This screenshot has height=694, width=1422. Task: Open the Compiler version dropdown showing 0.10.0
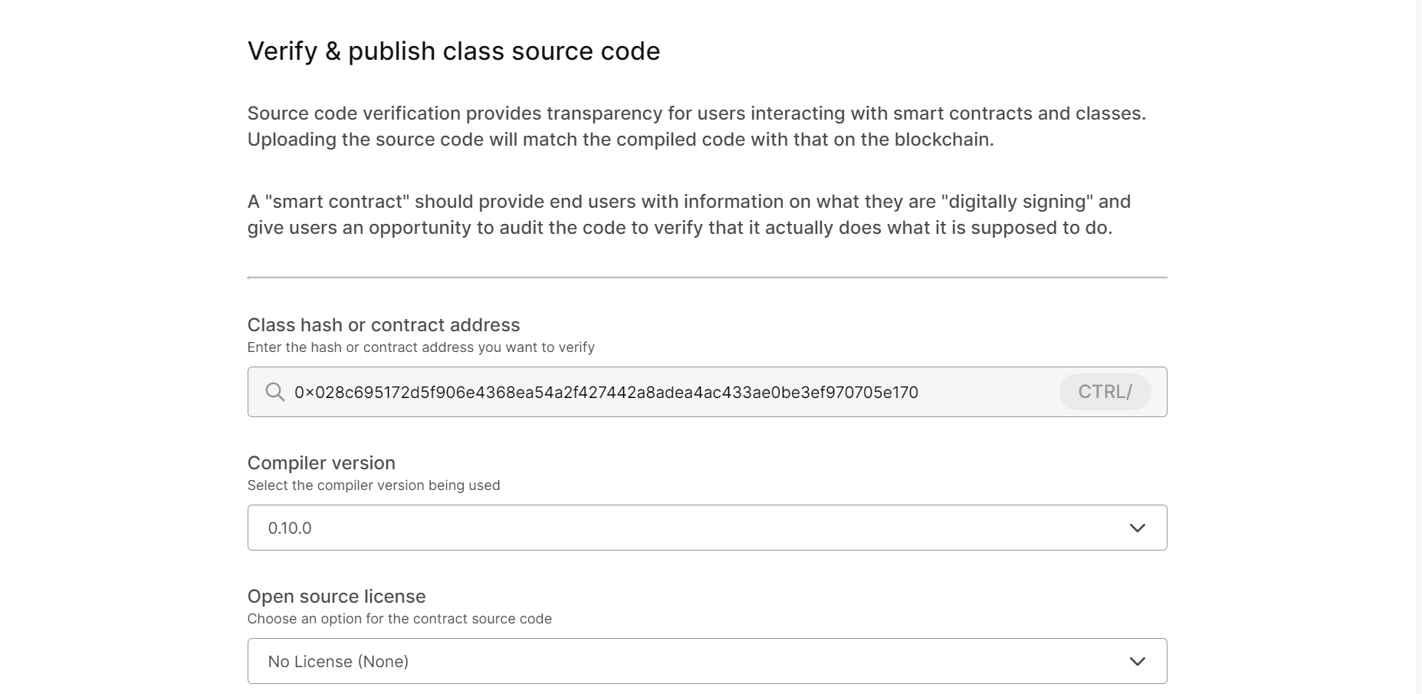[x=690, y=528]
